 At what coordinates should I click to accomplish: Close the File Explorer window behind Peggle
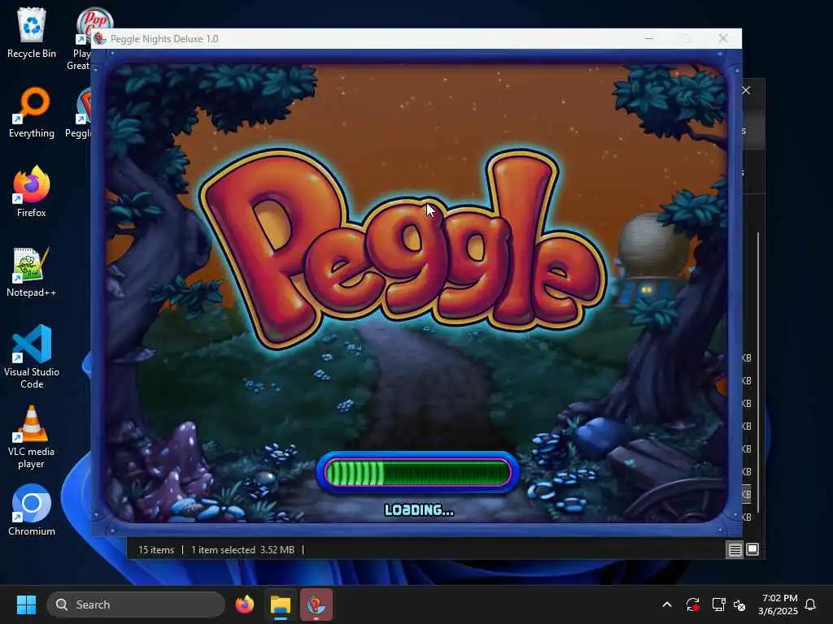pyautogui.click(x=746, y=90)
